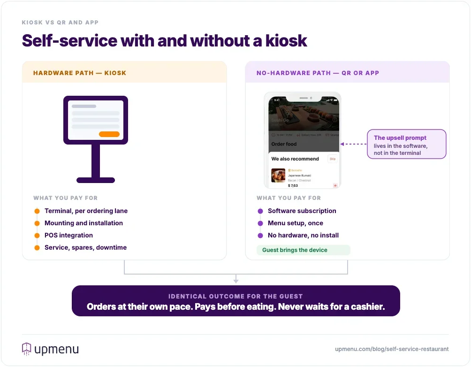This screenshot has width=471, height=367.
Task: Click the upmenu.com/blog/self-service-restaurant link
Action: (392, 349)
